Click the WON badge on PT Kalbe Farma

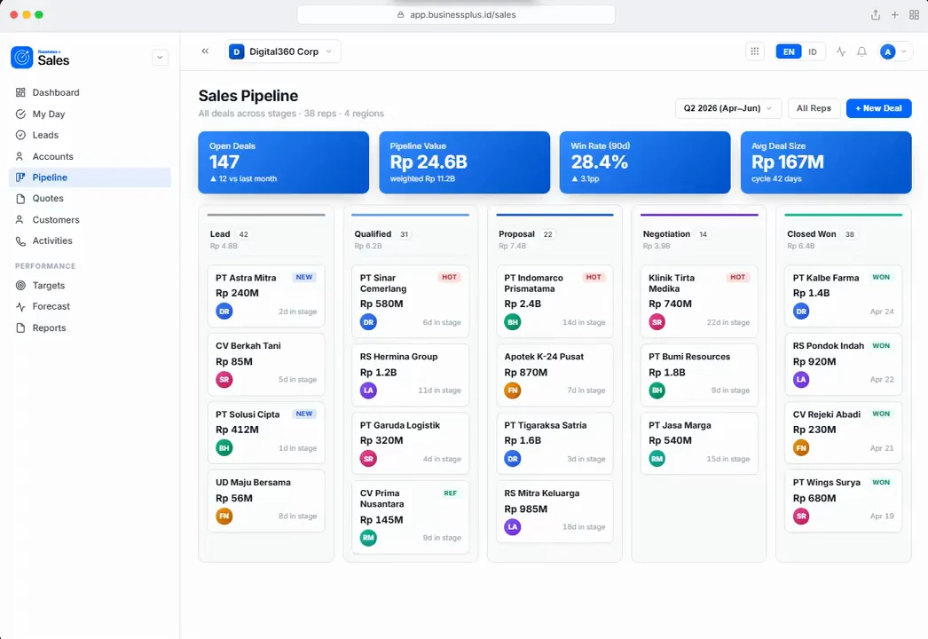click(881, 277)
